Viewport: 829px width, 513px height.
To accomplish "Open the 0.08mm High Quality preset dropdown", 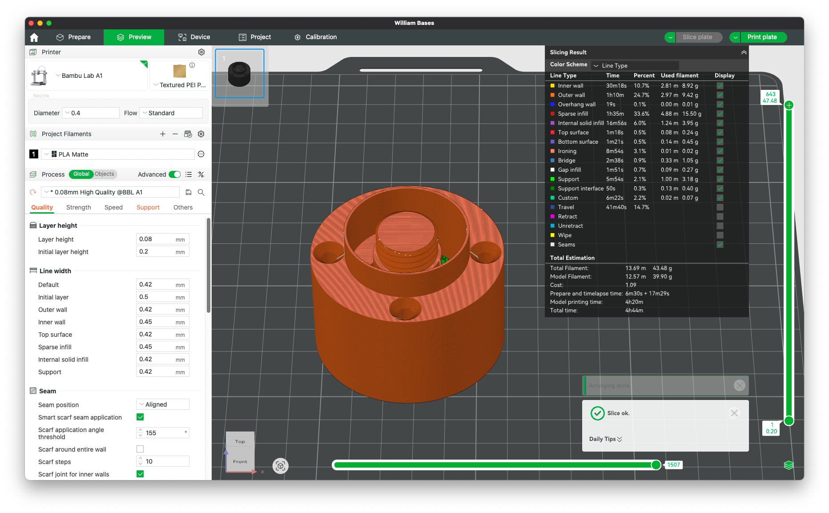I will (x=110, y=192).
